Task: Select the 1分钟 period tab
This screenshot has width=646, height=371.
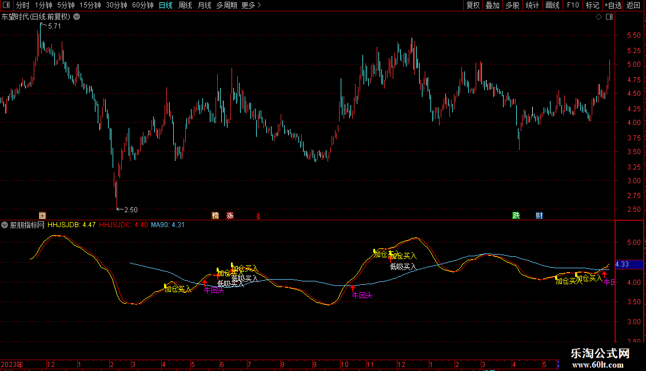Action: click(43, 5)
